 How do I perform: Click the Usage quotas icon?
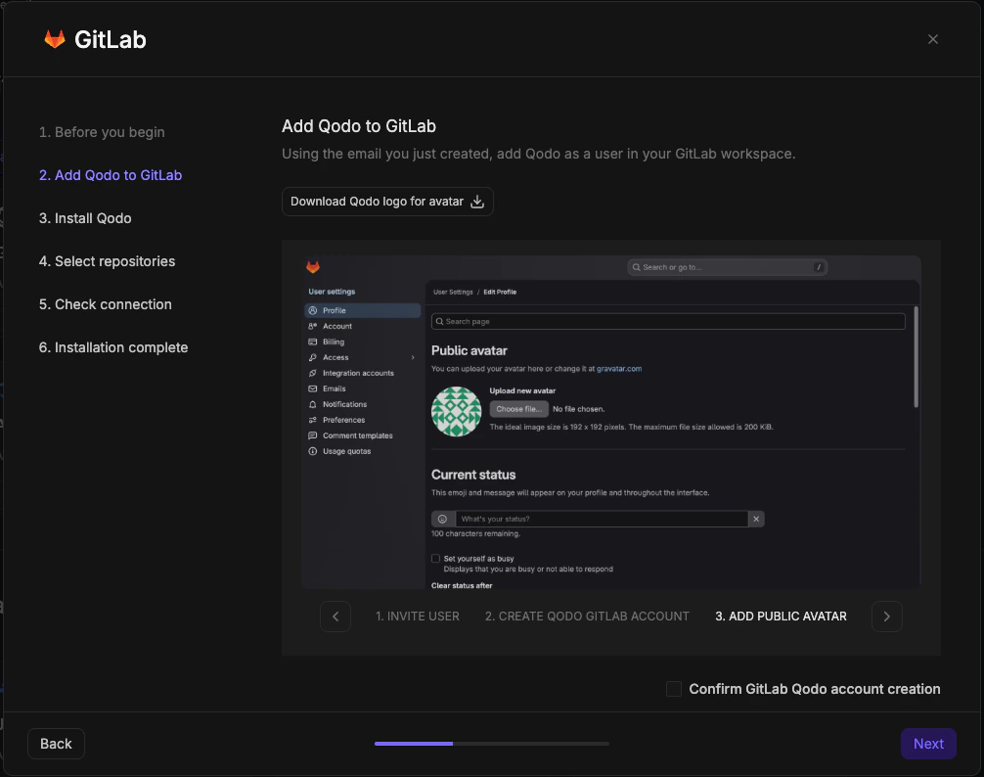point(313,451)
